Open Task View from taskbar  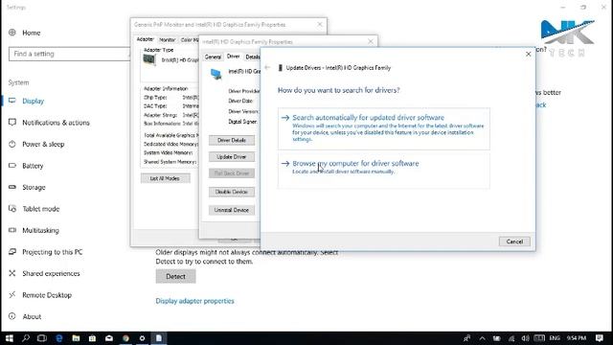[x=42, y=338]
